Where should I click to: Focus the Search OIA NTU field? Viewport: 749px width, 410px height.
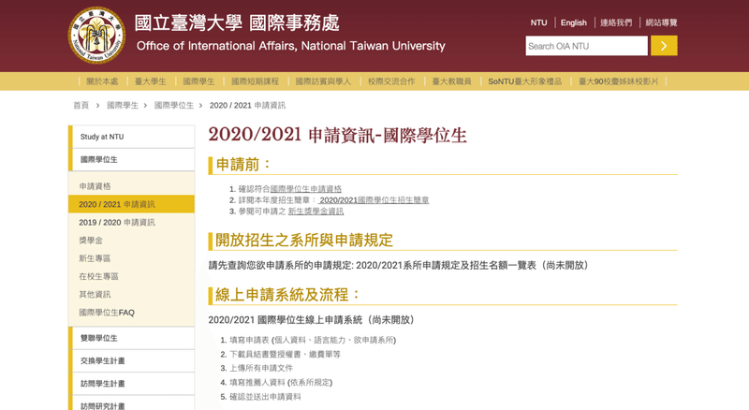[x=587, y=46]
